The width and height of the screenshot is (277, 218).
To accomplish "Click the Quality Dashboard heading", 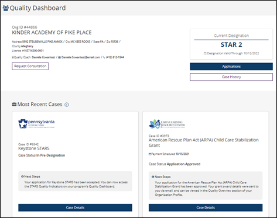I will tap(37, 8).
